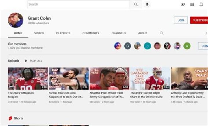Click the green 'A' member avatar
Image resolution: width=208 pixels, height=126 pixels.
pyautogui.click(x=187, y=46)
